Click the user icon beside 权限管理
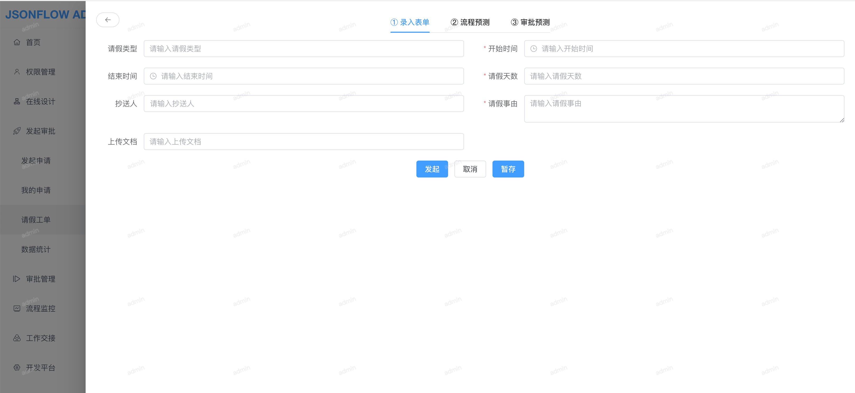 (x=17, y=72)
